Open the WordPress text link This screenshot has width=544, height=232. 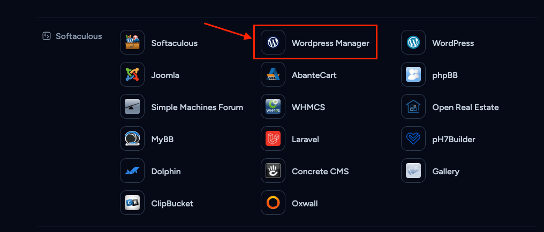point(453,43)
